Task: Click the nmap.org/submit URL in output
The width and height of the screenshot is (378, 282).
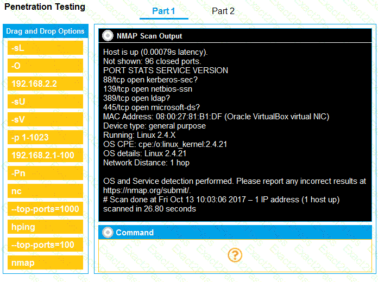Action: coord(147,190)
